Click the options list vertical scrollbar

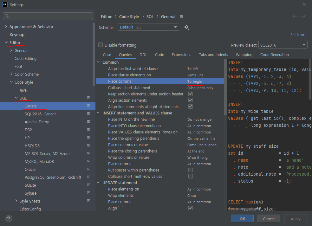point(225,87)
